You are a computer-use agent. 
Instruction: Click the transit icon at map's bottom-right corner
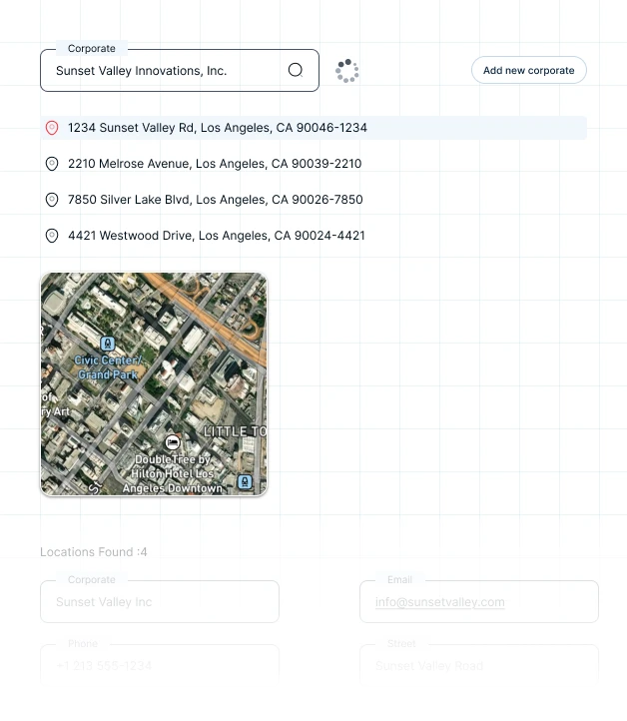(245, 482)
